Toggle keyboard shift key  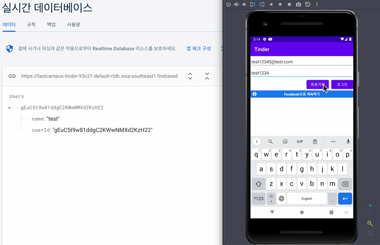pos(258,184)
